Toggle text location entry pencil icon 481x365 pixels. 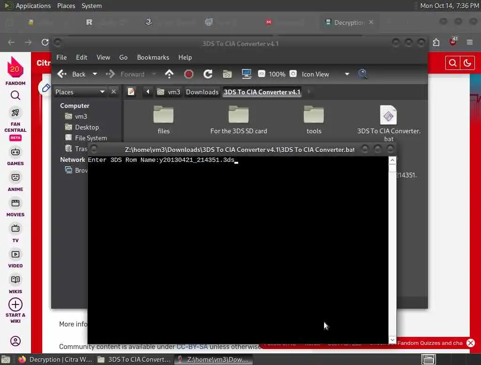[131, 91]
